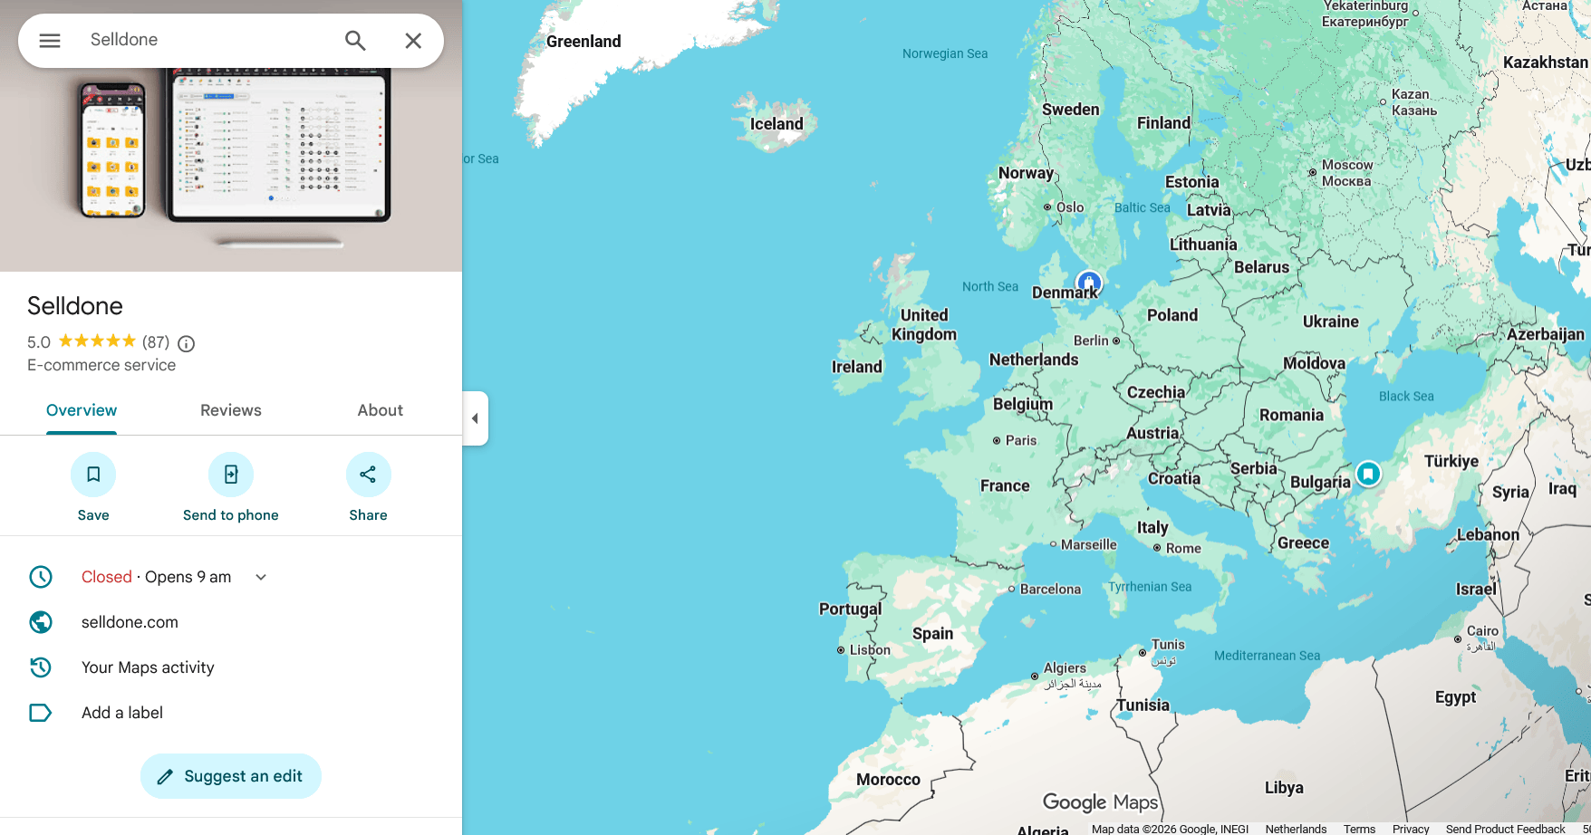1591x835 pixels.
Task: Click Send Product Feedback link
Action: [x=1505, y=829]
